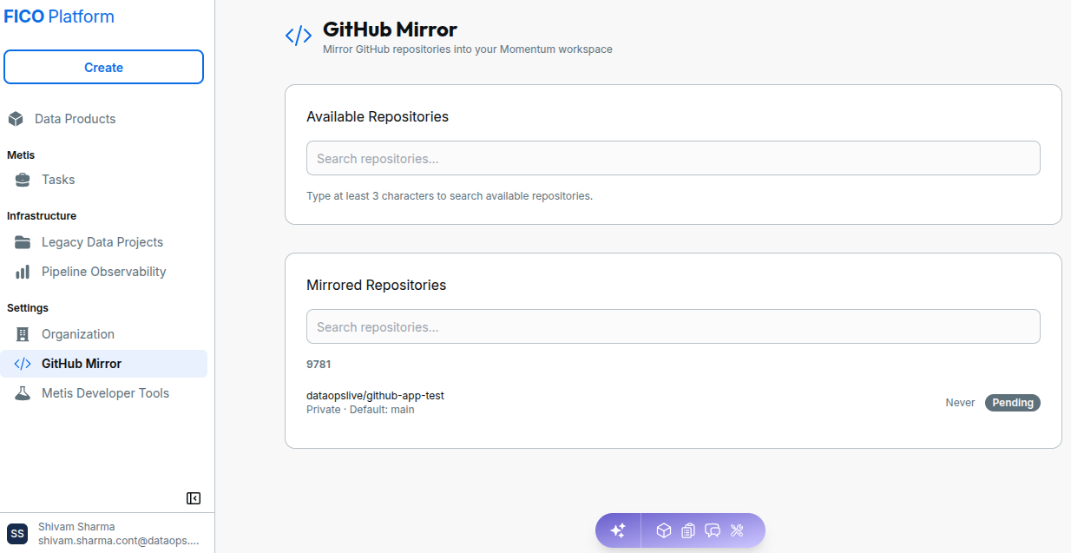This screenshot has width=1071, height=553.
Task: Click the code brackets icon beside page title
Action: [299, 36]
